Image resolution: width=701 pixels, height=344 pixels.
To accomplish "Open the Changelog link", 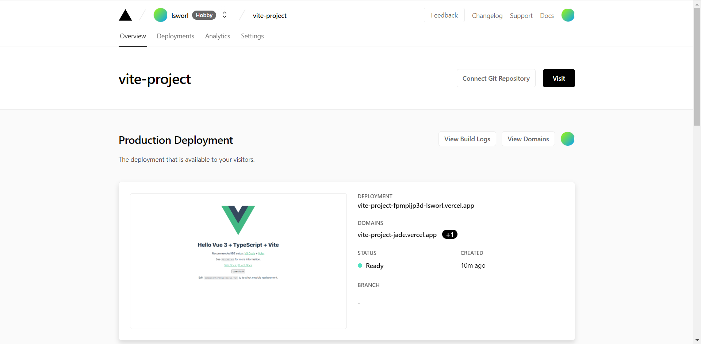I will tap(487, 16).
